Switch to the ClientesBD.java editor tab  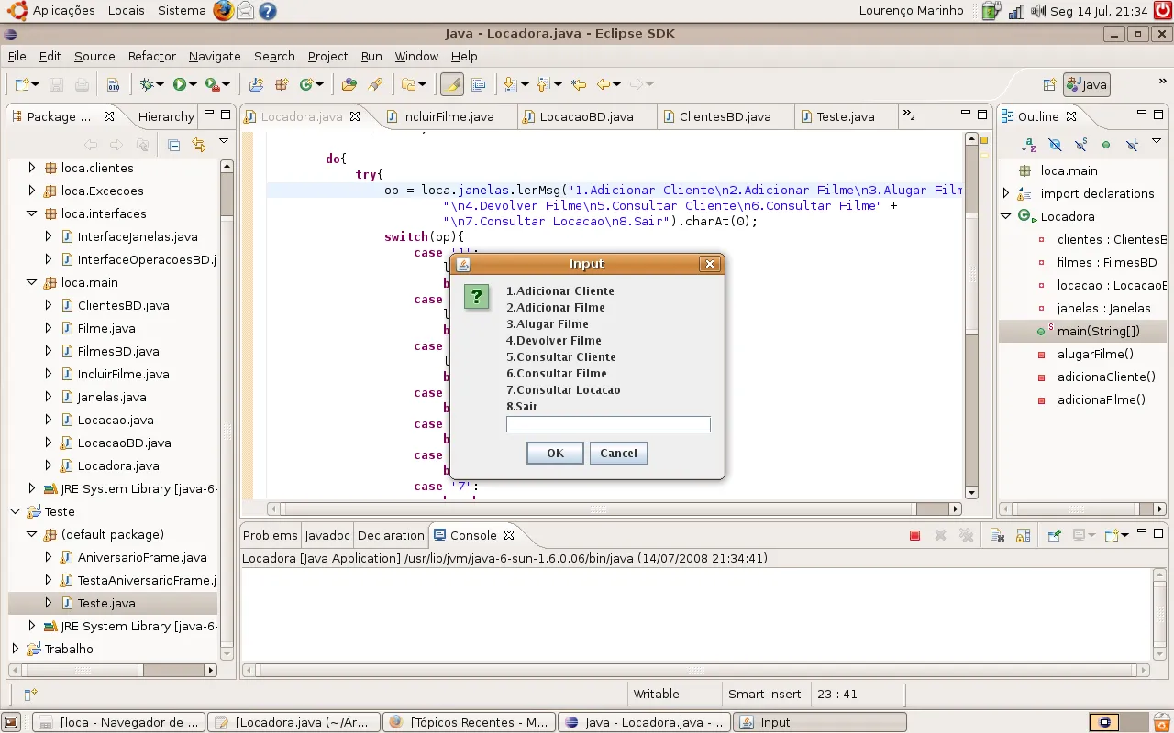(x=724, y=116)
